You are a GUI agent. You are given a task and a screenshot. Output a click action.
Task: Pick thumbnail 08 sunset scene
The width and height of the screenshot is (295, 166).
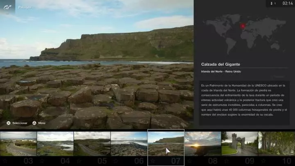point(202,143)
